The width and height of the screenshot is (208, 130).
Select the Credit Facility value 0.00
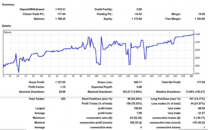[x=139, y=9]
